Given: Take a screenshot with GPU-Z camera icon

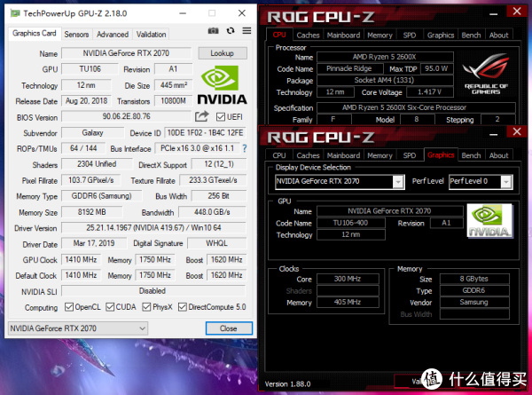Looking at the screenshot, I should click(213, 31).
